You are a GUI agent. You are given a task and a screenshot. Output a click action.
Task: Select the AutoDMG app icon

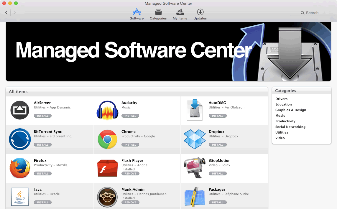tap(195, 110)
